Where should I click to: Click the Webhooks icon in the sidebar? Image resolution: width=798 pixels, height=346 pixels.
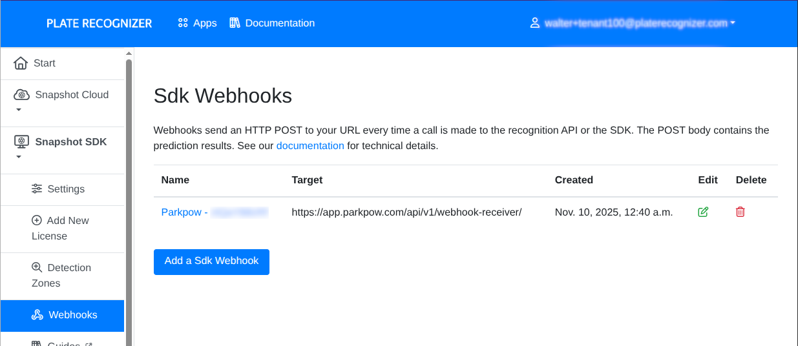coord(37,315)
